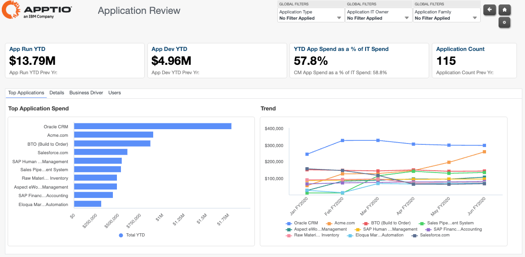This screenshot has width=525, height=257.
Task: Select the Raw Materi... Inventory bar
Action: pos(95,178)
